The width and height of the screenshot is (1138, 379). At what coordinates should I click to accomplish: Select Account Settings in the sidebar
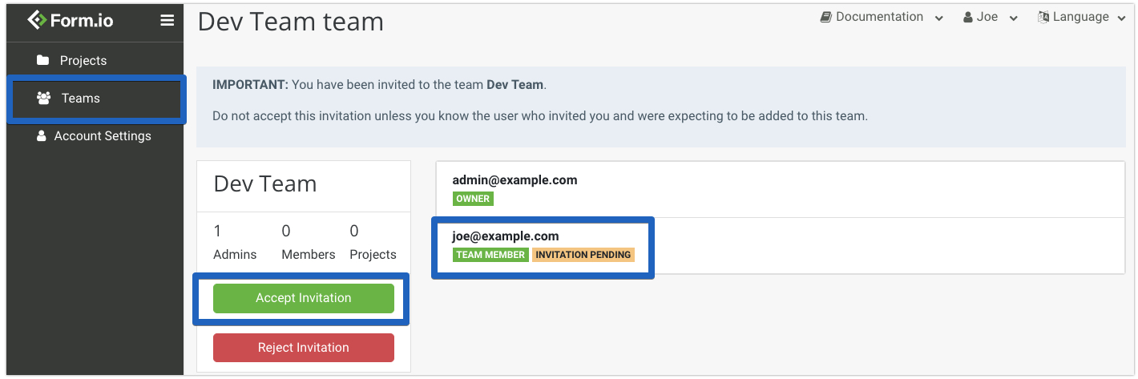pos(103,136)
